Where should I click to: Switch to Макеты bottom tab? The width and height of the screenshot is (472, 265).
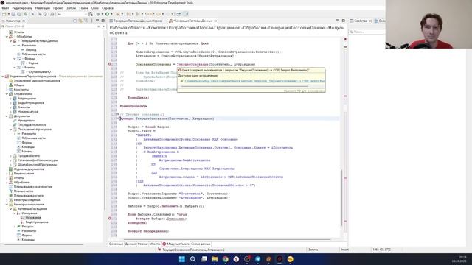[x=155, y=244]
